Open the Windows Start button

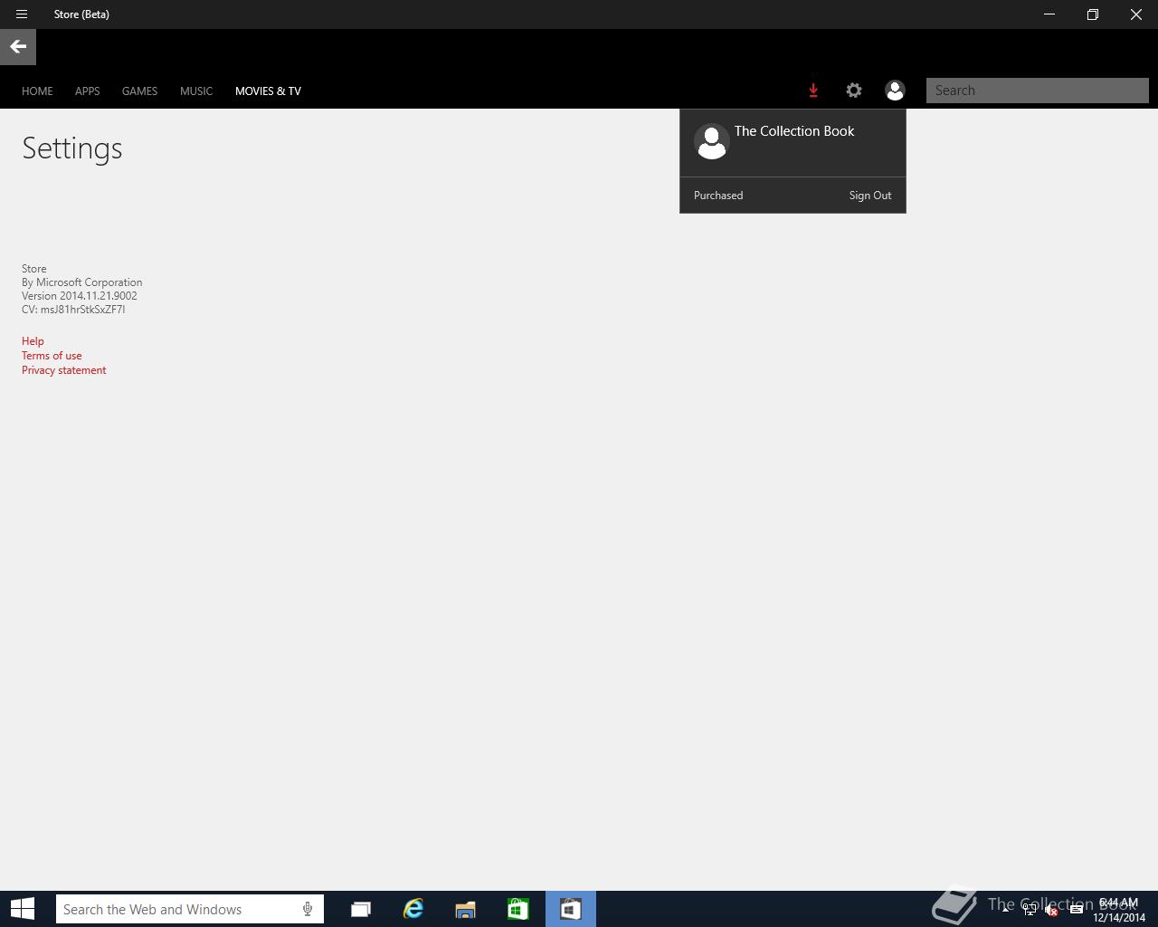[x=23, y=909]
